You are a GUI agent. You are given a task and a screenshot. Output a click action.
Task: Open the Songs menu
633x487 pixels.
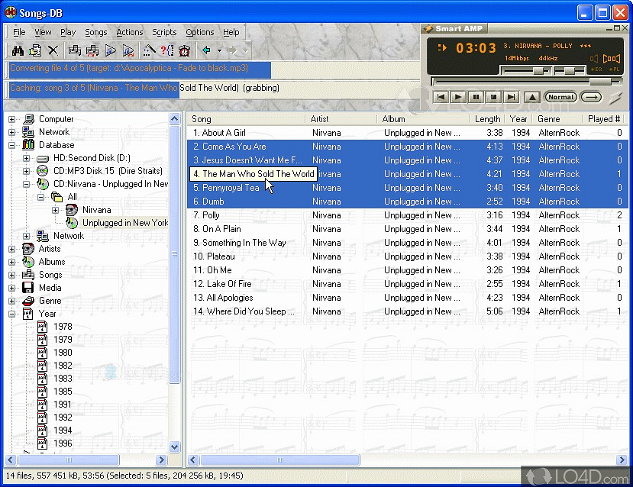(x=95, y=32)
